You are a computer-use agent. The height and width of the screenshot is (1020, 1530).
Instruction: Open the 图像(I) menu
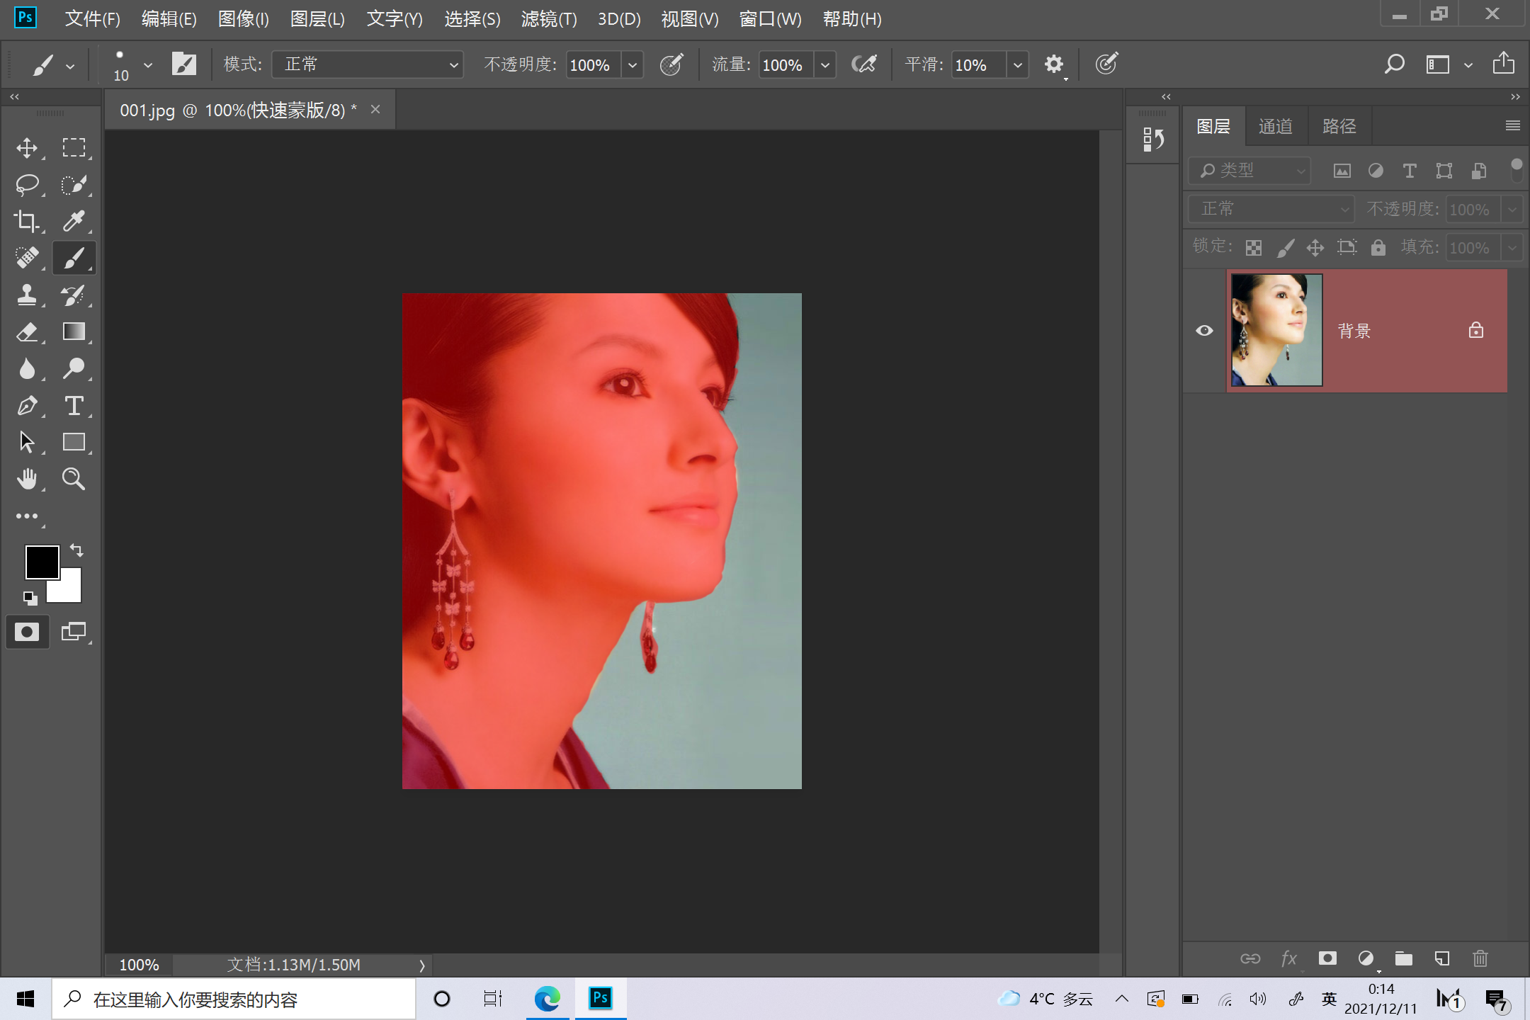(x=243, y=19)
